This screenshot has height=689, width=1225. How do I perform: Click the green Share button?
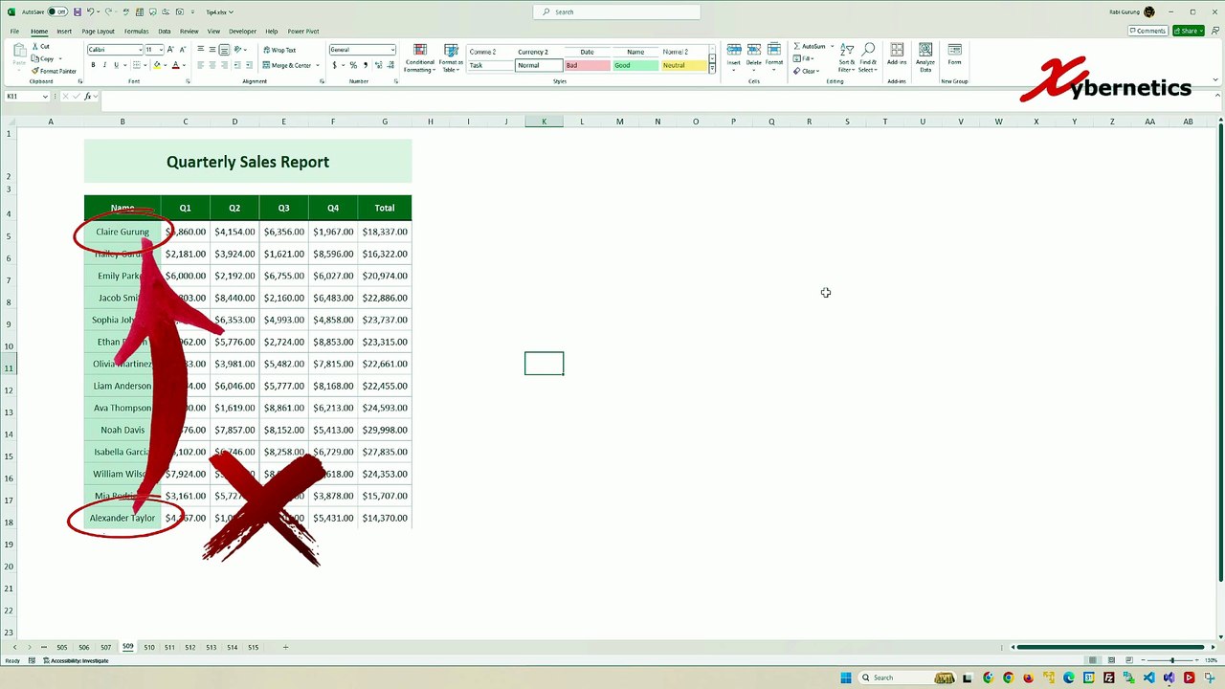[x=1188, y=31]
